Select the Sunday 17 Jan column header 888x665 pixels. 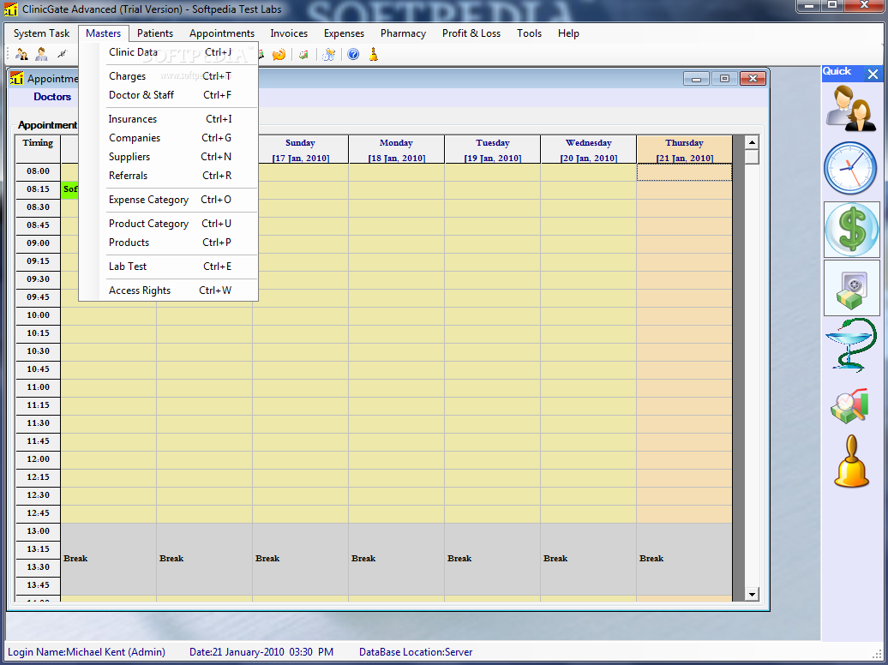point(300,150)
